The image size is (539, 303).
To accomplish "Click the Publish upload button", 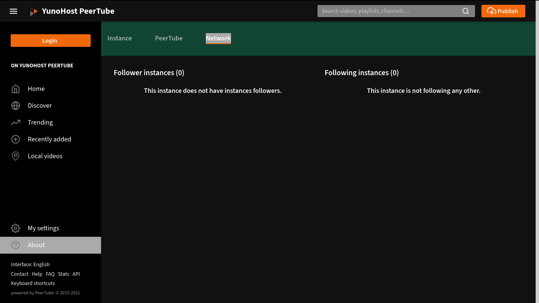I will coord(503,11).
